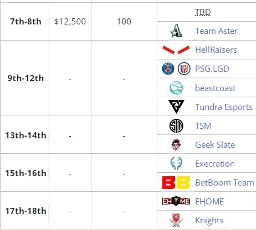Follow the Knights team link
The height and width of the screenshot is (230, 257).
[x=209, y=221]
